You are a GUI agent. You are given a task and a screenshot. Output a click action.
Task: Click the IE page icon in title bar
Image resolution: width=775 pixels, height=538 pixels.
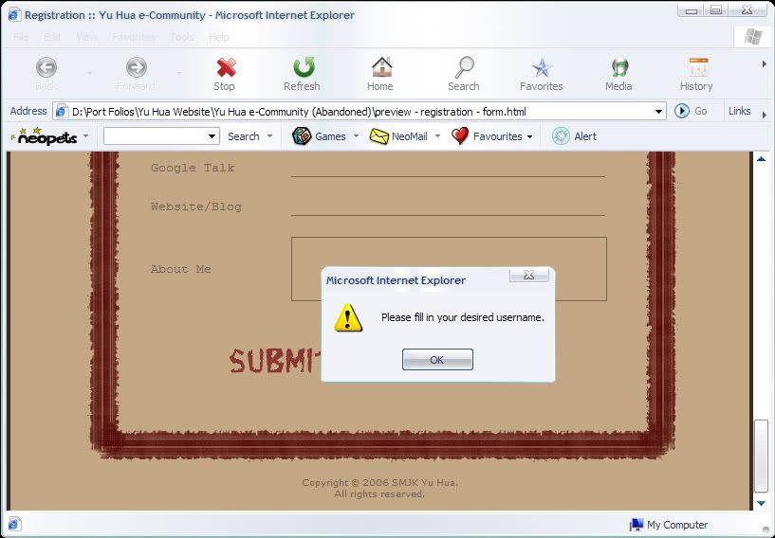pyautogui.click(x=14, y=15)
